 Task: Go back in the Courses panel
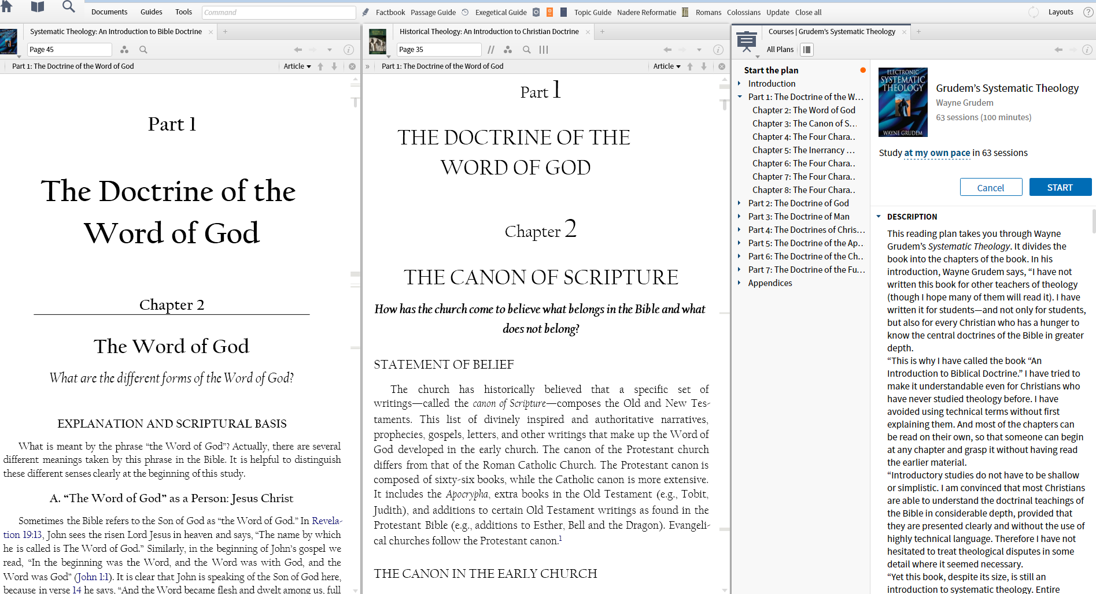click(1058, 50)
